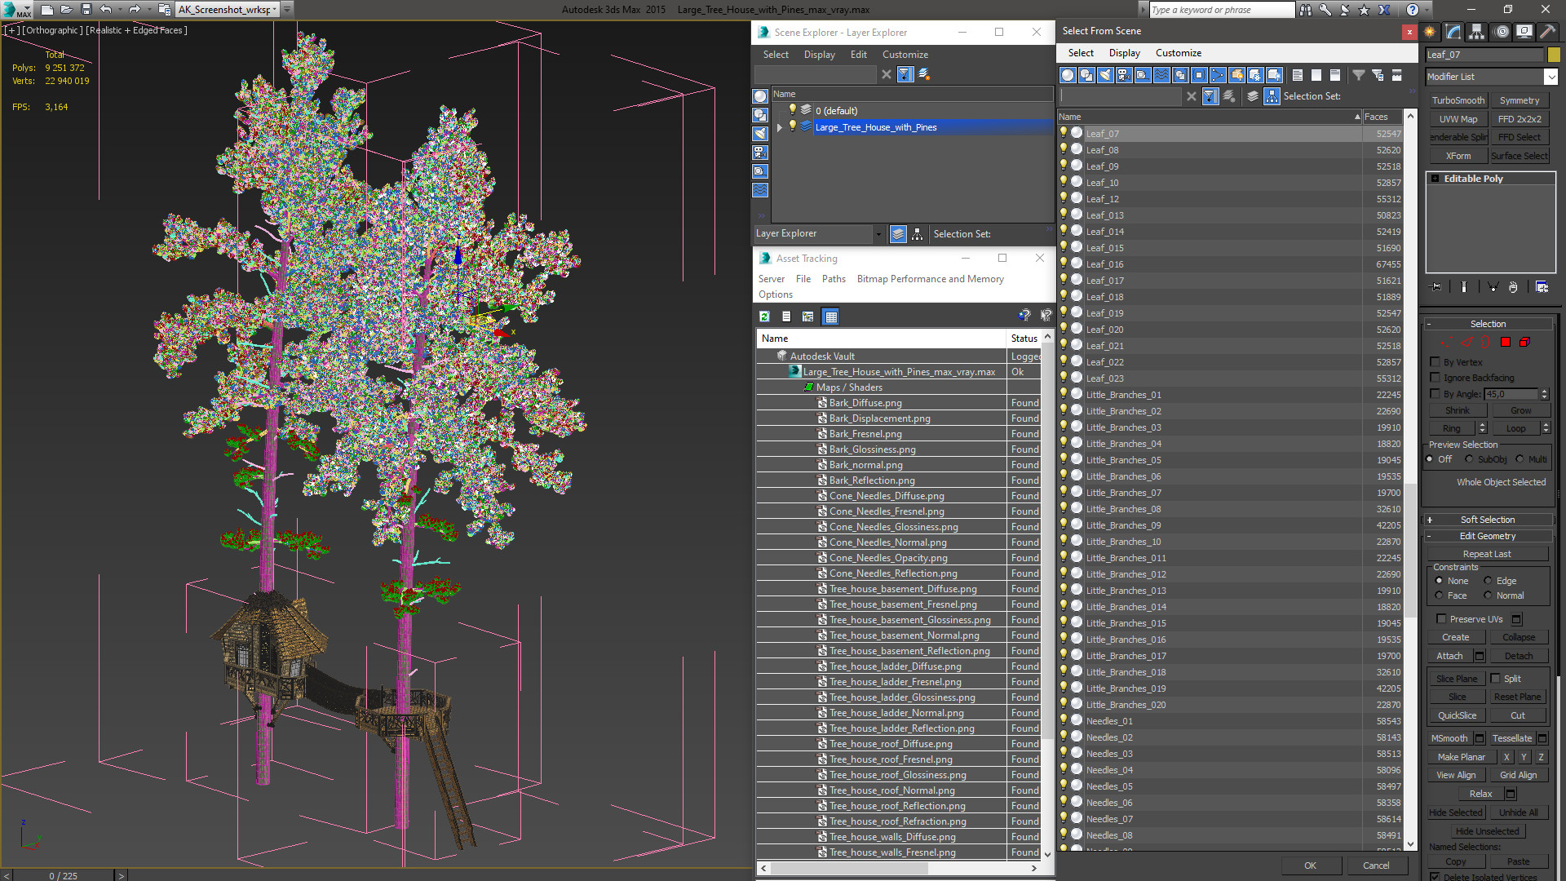Select Edge sub-object level icon

(x=1466, y=343)
